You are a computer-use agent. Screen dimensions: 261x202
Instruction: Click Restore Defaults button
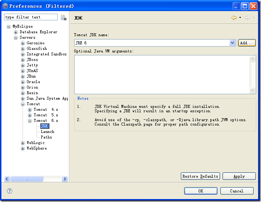(x=200, y=176)
